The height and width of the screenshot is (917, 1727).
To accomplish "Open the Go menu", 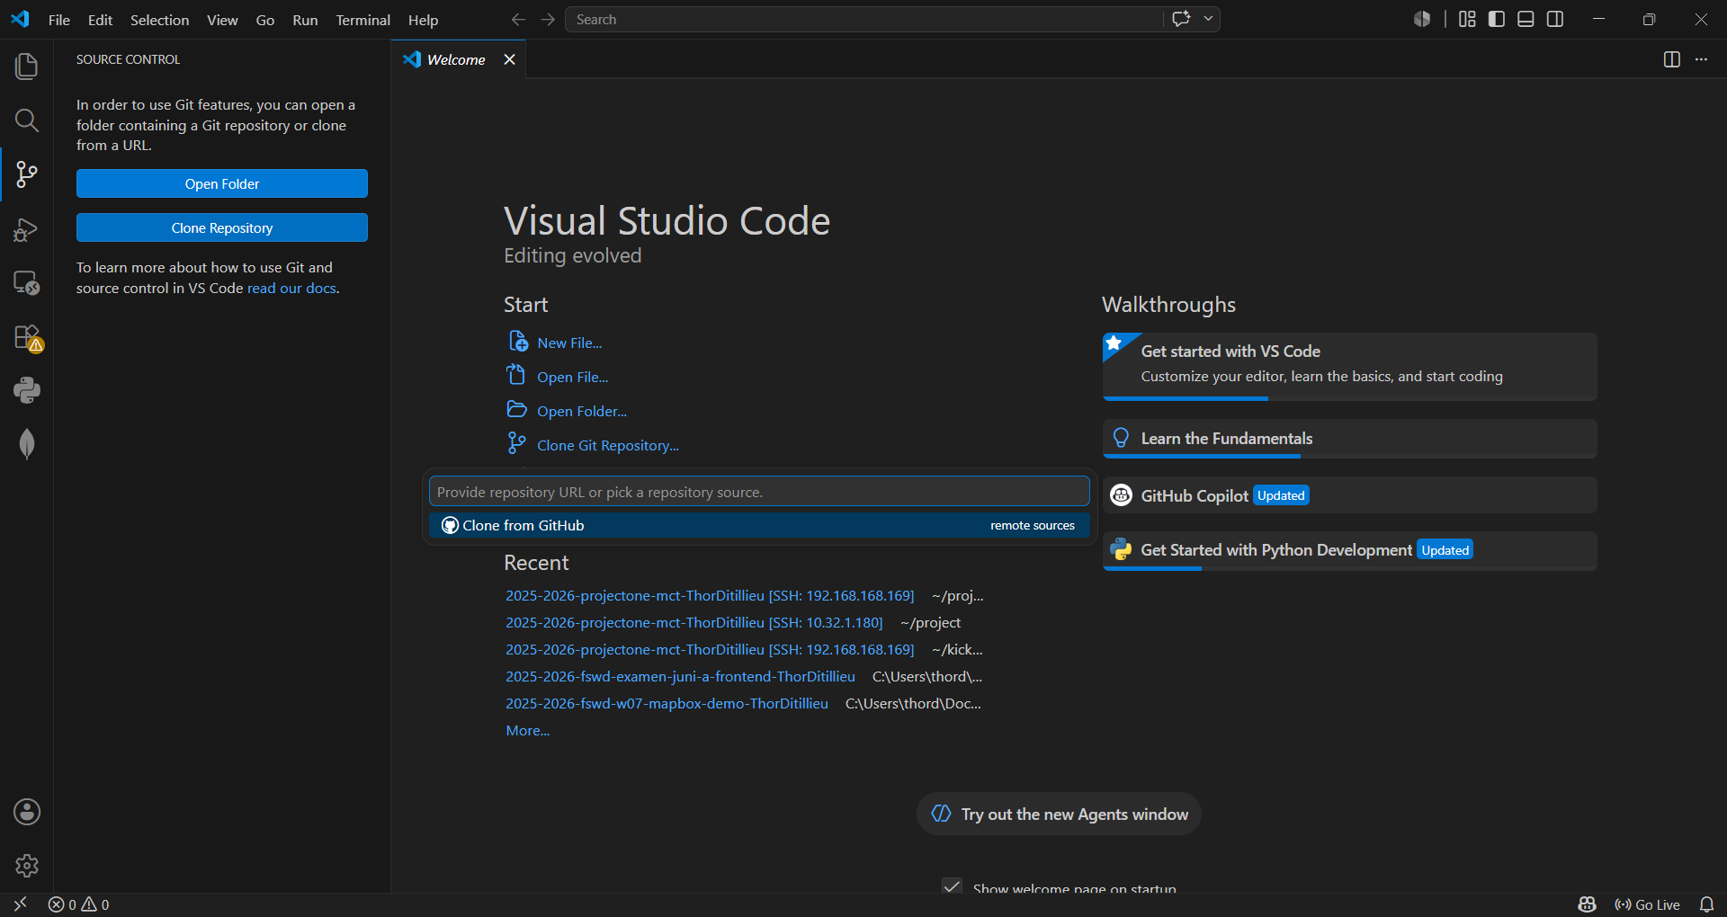I will pos(265,20).
